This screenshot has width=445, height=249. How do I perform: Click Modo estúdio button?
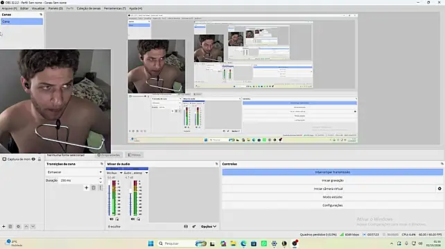332,197
